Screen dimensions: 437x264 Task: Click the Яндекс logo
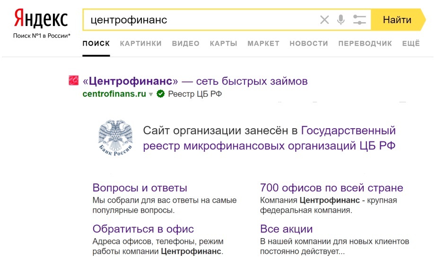[41, 18]
